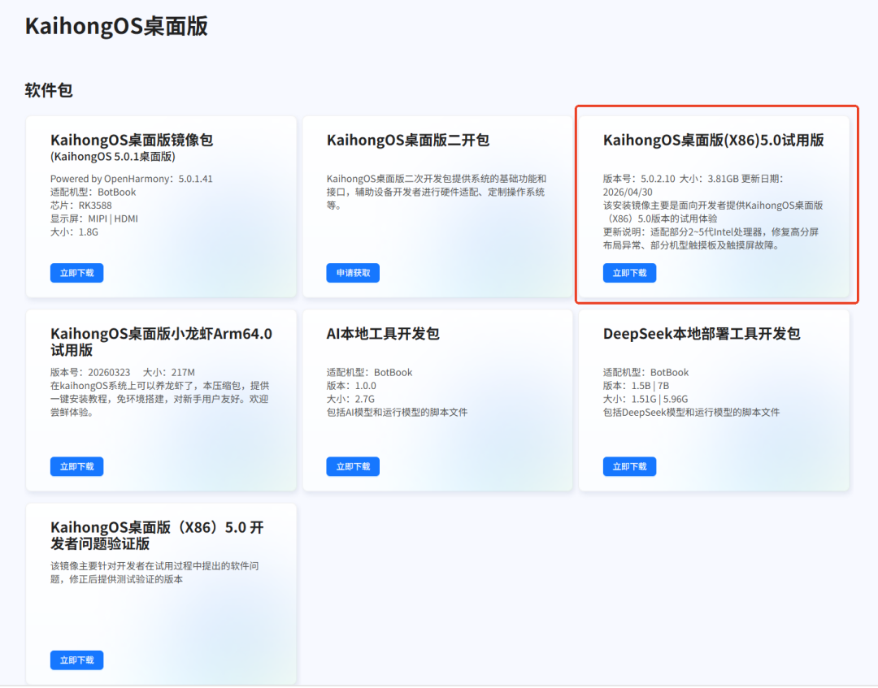Click the 修正后提供测试验证的版本 description
878x688 pixels.
pos(154,573)
